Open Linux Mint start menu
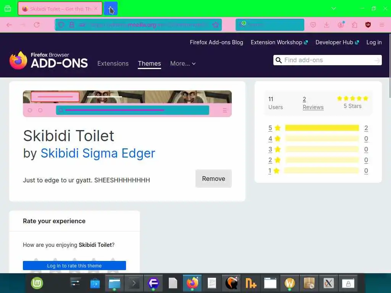The width and height of the screenshot is (391, 293). coord(37,283)
